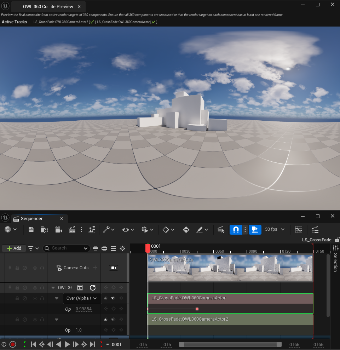Toggle eye visibility on Camera Cuts track
Viewport: 340px width, 350px height.
point(35,268)
